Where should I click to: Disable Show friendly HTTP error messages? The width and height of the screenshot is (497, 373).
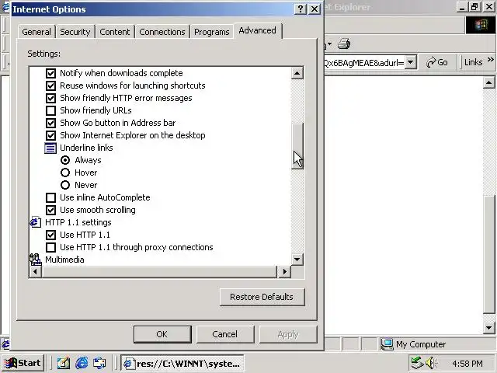(x=50, y=98)
